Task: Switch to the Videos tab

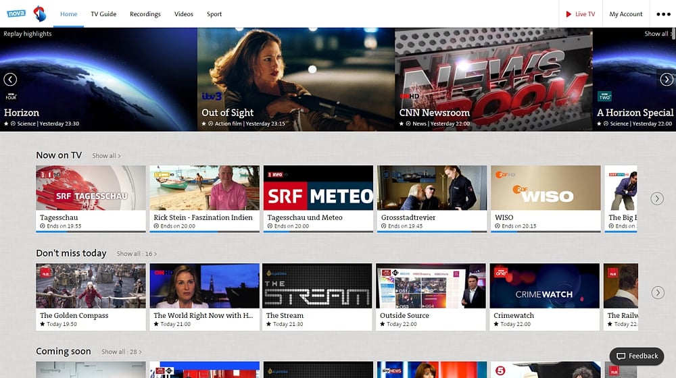Action: tap(184, 14)
